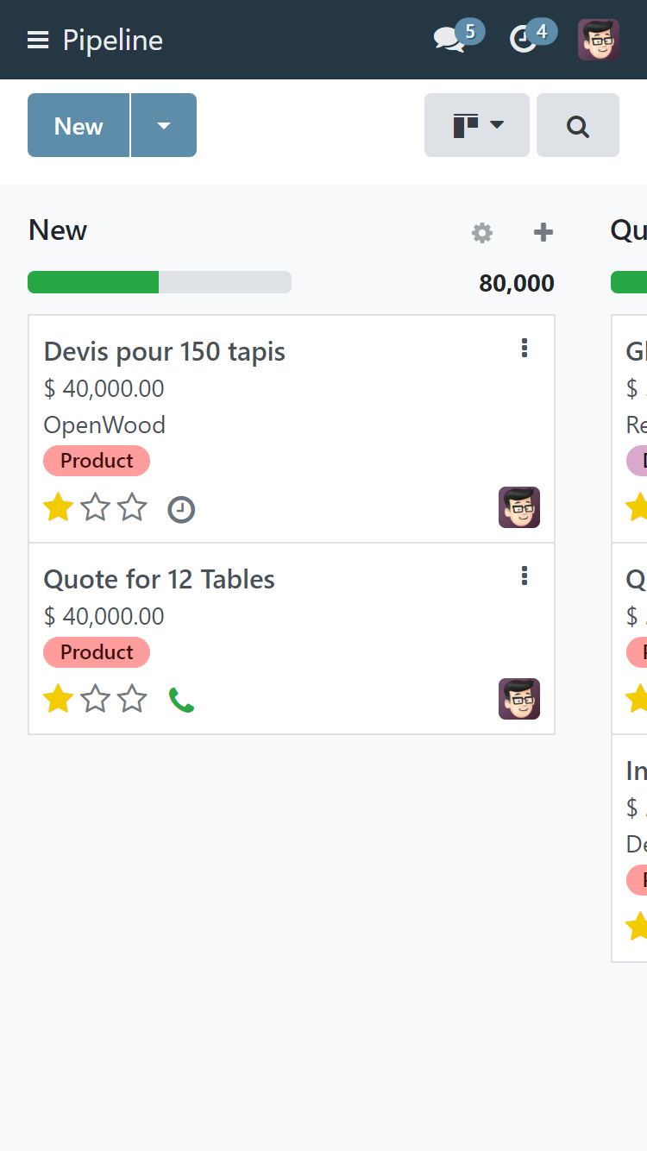Viewport: 647px width, 1151px height.
Task: Click the salesperson avatar on Devis card
Action: click(518, 507)
